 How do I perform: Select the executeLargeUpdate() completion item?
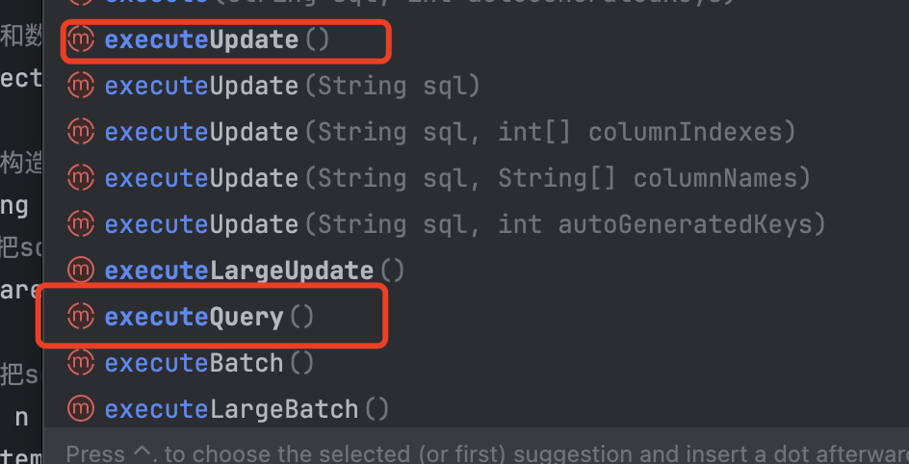coord(476,271)
